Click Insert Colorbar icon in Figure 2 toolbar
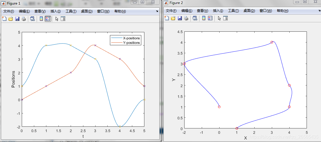321x142 pixels. [x=204, y=18]
